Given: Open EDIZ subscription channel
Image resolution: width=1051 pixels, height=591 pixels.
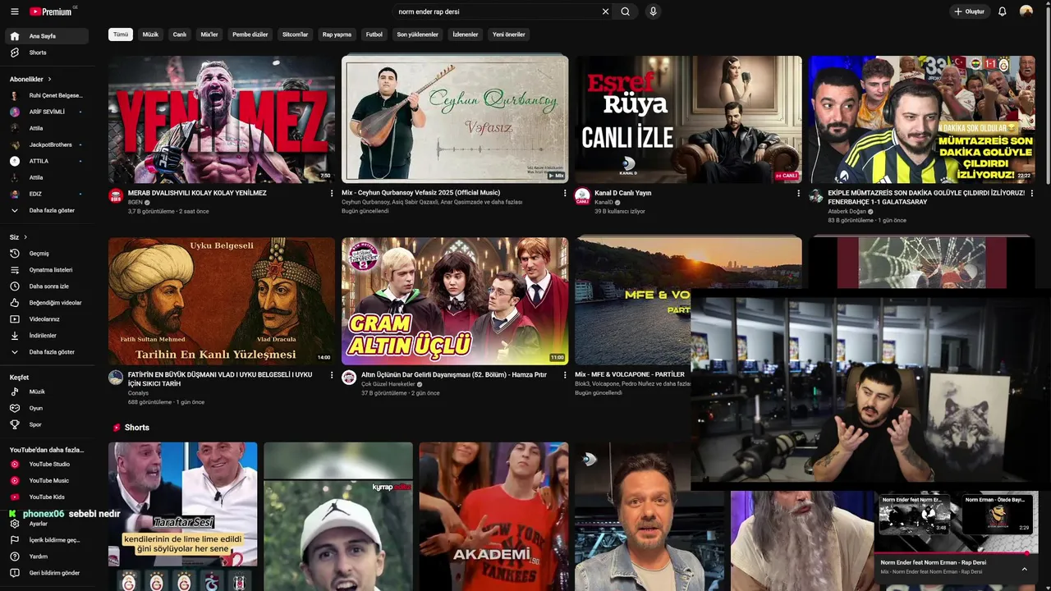Looking at the screenshot, I should pos(47,194).
